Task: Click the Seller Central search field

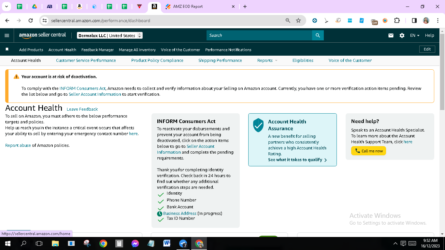Action: pos(259,35)
